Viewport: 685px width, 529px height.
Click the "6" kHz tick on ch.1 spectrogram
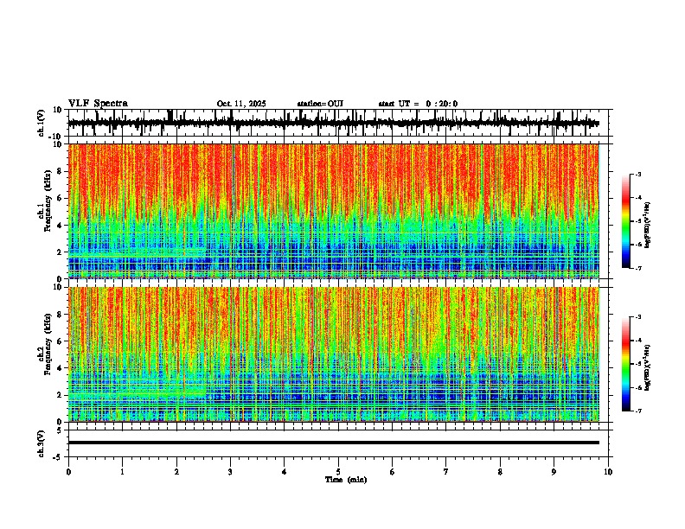(x=61, y=198)
